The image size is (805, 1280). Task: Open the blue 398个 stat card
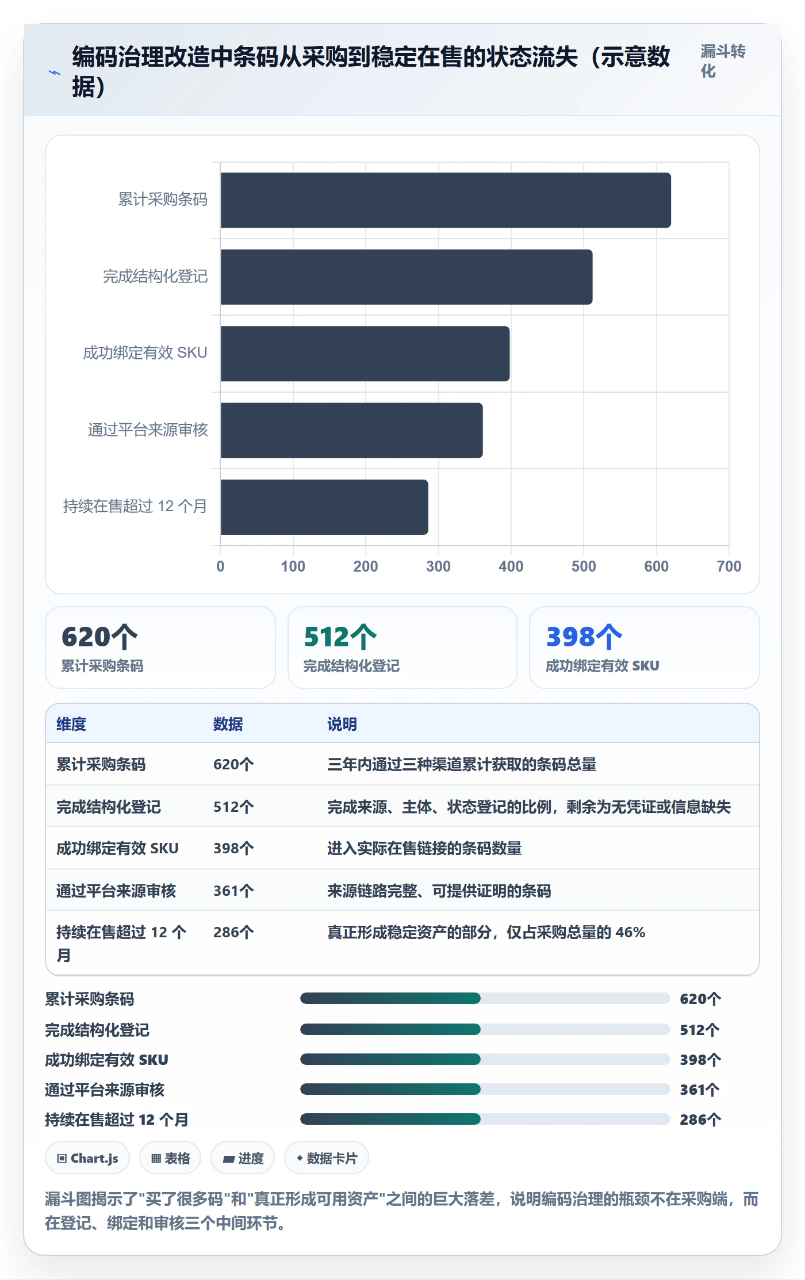pos(645,647)
